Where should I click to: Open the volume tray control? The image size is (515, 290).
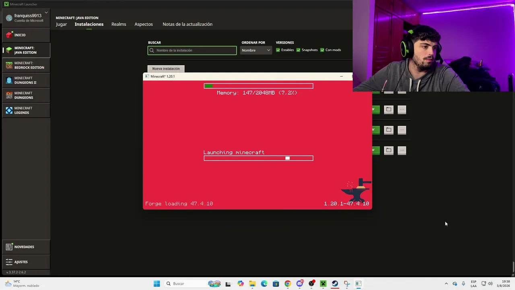click(490, 284)
